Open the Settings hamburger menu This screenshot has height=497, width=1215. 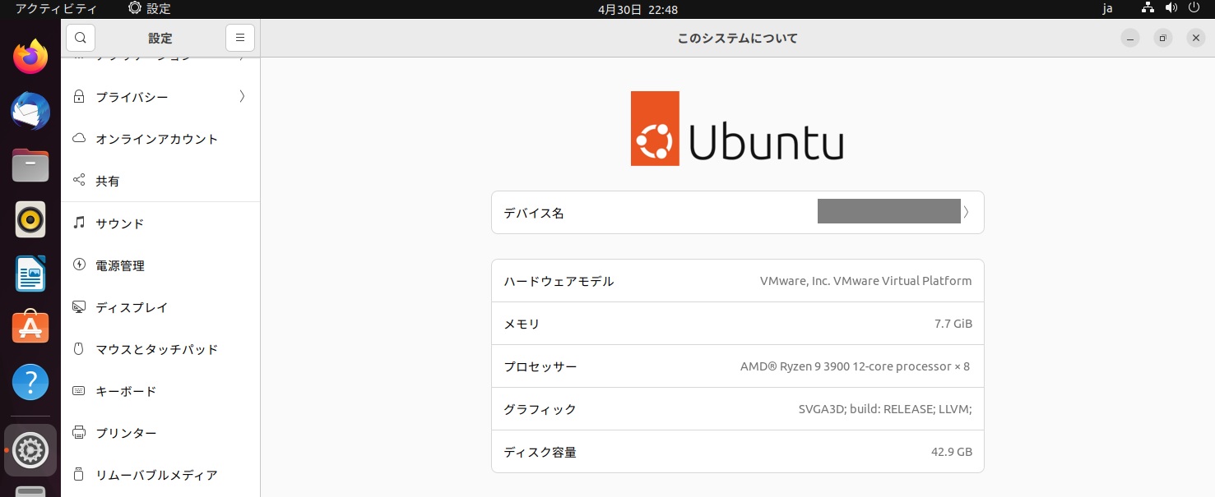tap(240, 38)
